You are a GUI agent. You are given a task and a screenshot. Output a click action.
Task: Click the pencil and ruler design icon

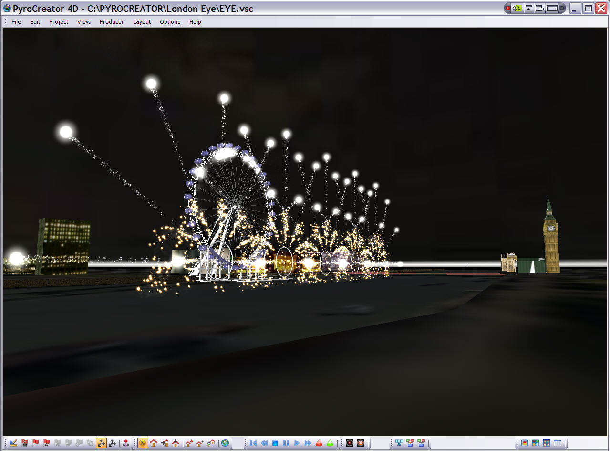tap(13, 443)
